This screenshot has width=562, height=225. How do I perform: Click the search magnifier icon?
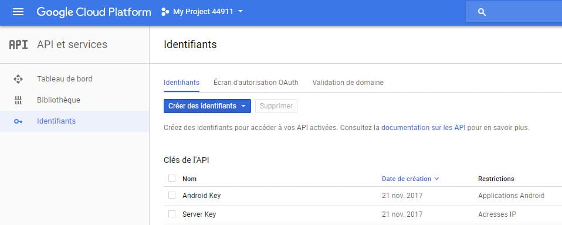tap(482, 12)
